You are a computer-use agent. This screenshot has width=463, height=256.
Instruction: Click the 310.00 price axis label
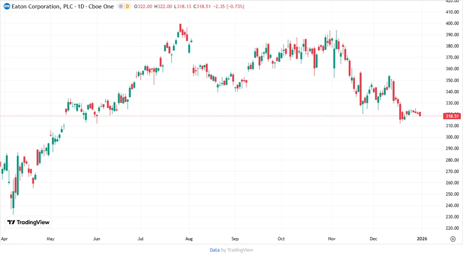[x=452, y=125]
